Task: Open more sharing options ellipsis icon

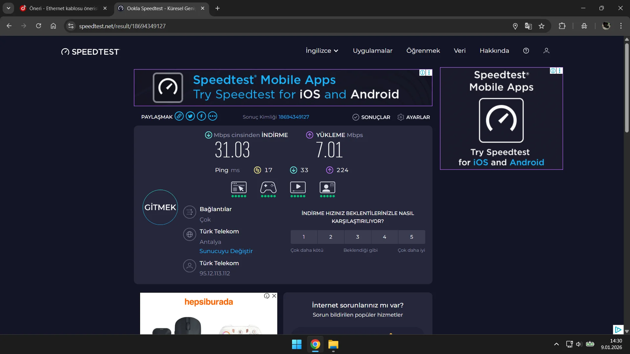Action: coord(213,116)
